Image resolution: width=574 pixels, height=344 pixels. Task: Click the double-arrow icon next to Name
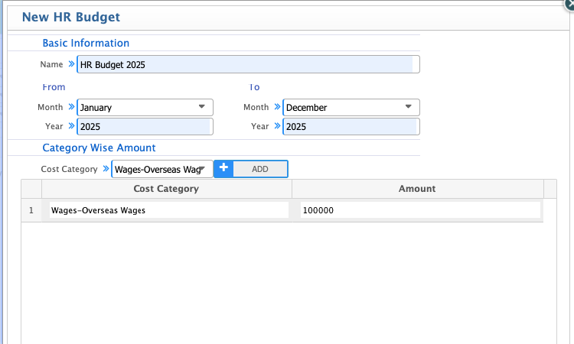click(71, 64)
